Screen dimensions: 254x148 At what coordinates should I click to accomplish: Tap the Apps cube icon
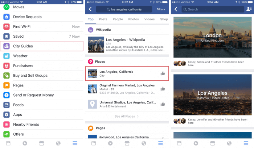tap(7, 115)
